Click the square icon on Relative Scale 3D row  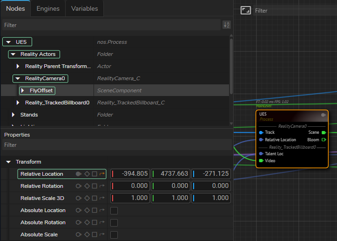click(94, 198)
